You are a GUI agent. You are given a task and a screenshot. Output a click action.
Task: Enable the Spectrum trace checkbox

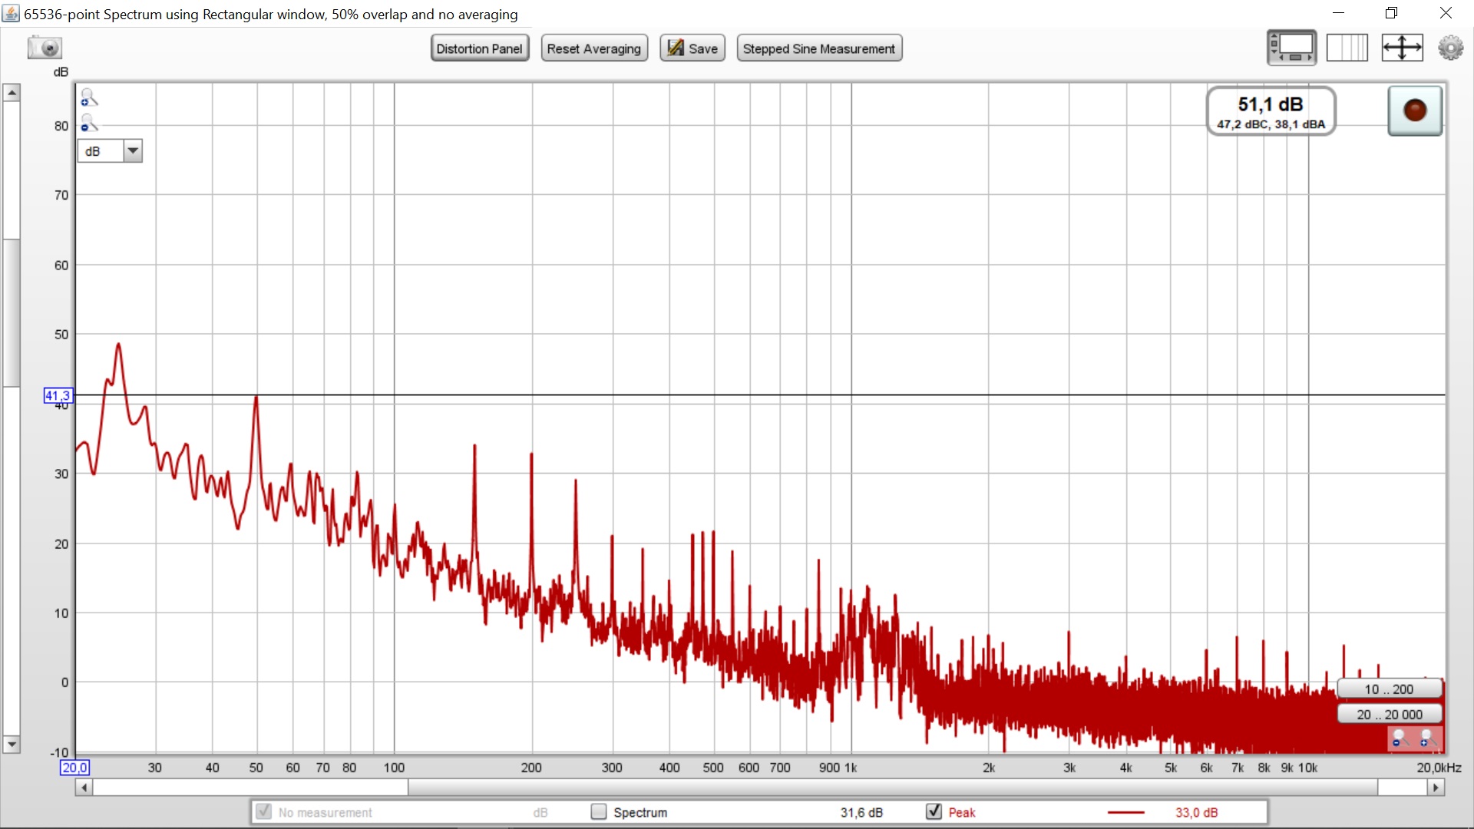point(599,811)
